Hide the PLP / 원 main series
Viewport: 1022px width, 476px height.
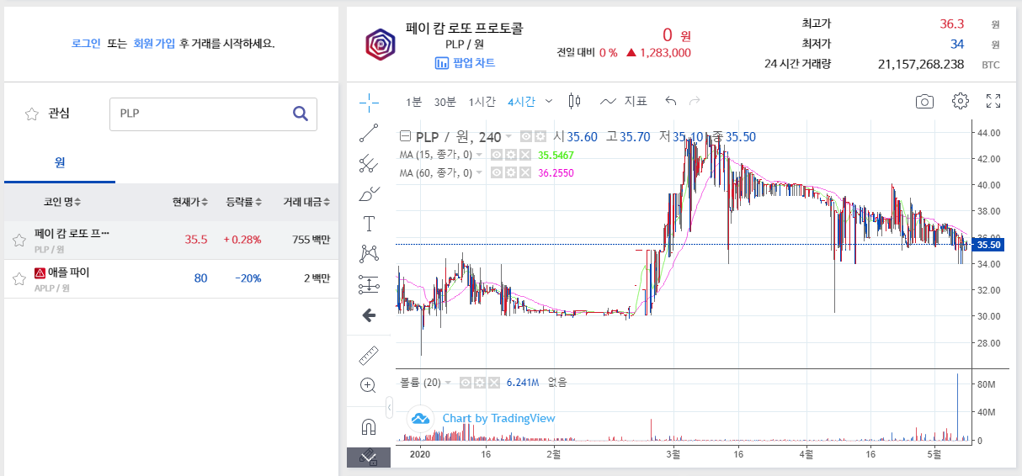(526, 137)
